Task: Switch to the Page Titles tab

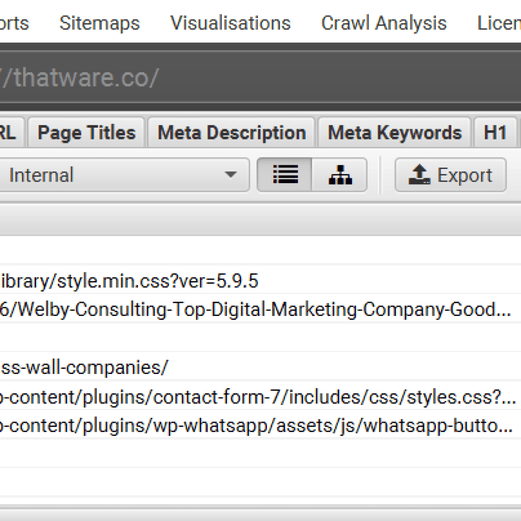Action: pyautogui.click(x=86, y=133)
